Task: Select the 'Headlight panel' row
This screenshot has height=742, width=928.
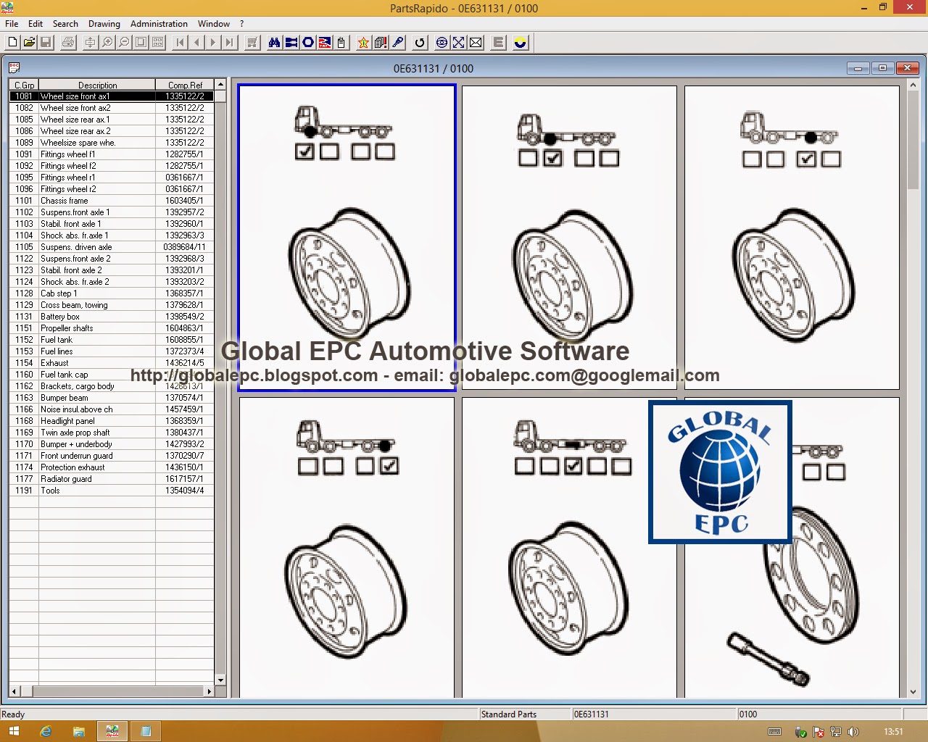Action: pyautogui.click(x=112, y=421)
